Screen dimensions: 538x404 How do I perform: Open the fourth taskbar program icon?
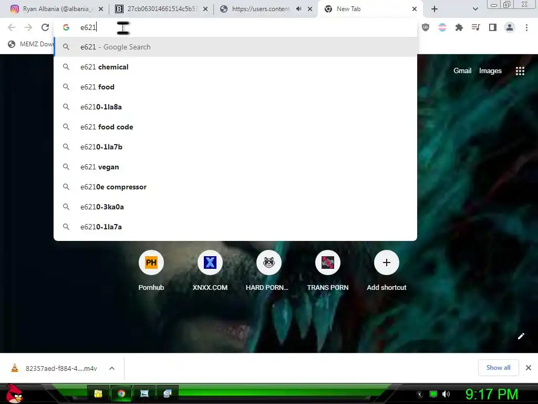[x=167, y=393]
